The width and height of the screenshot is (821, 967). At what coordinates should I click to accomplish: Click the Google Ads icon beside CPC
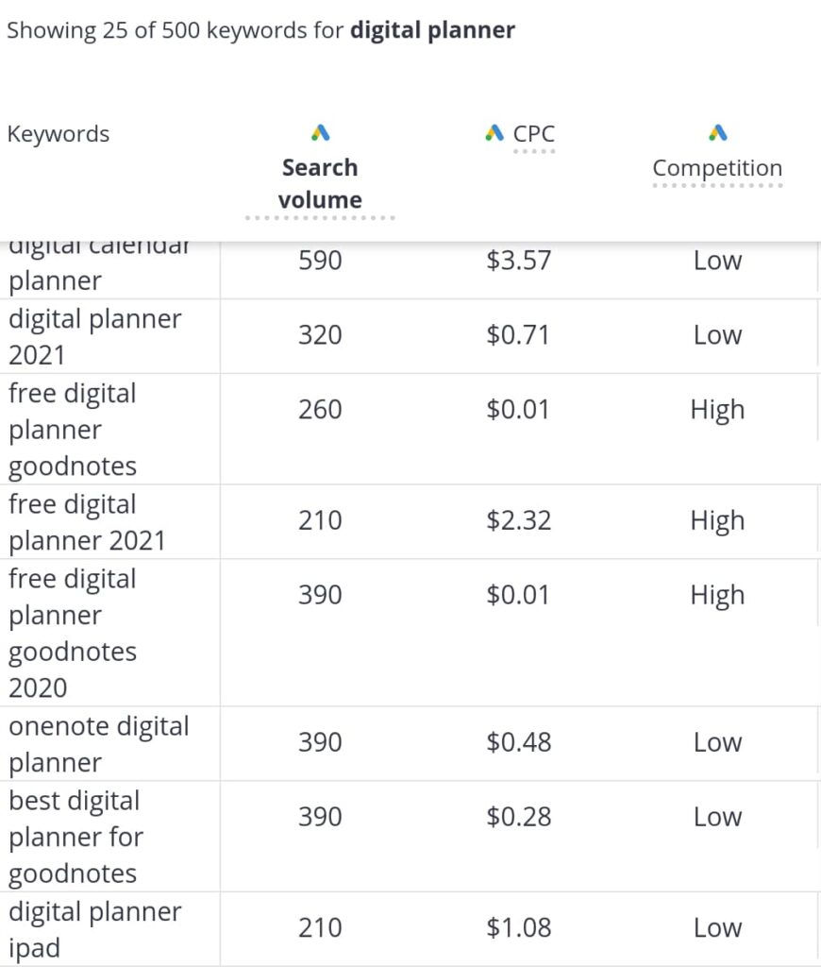pyautogui.click(x=494, y=133)
